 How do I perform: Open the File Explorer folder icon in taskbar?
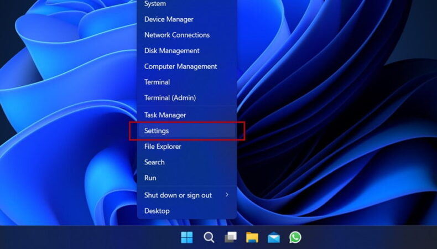(252, 237)
